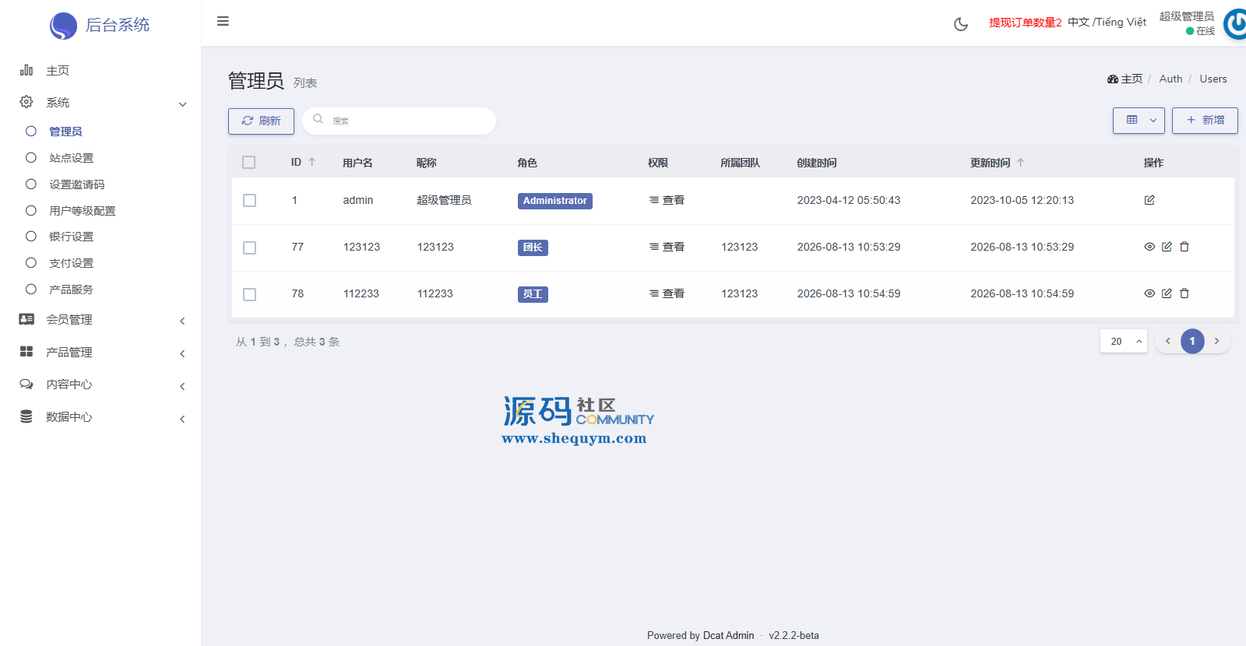This screenshot has height=646, width=1246.
Task: Check the row 78 checkbox
Action: (x=249, y=294)
